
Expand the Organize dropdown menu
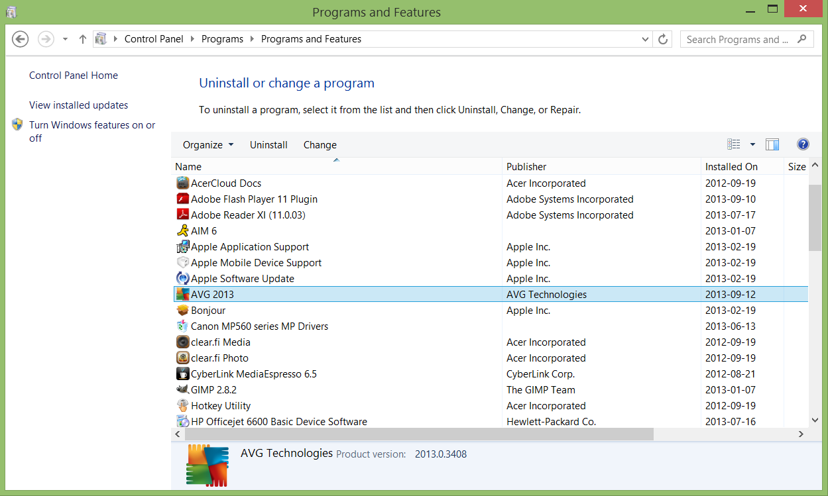[x=208, y=145]
